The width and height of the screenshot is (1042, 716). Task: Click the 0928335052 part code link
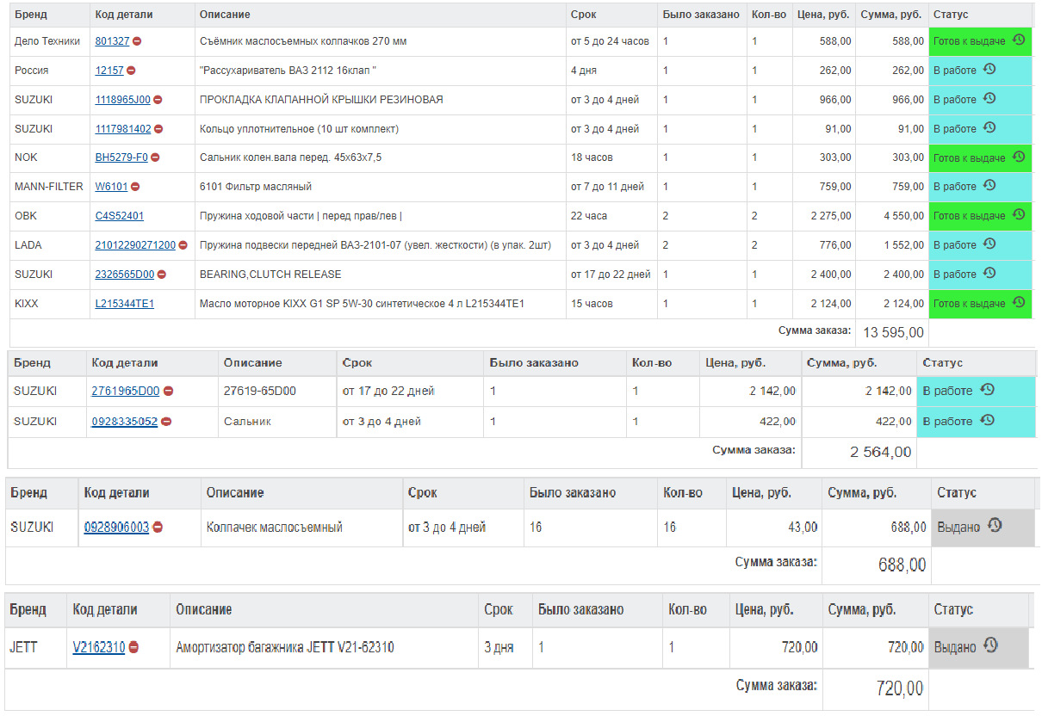click(124, 422)
